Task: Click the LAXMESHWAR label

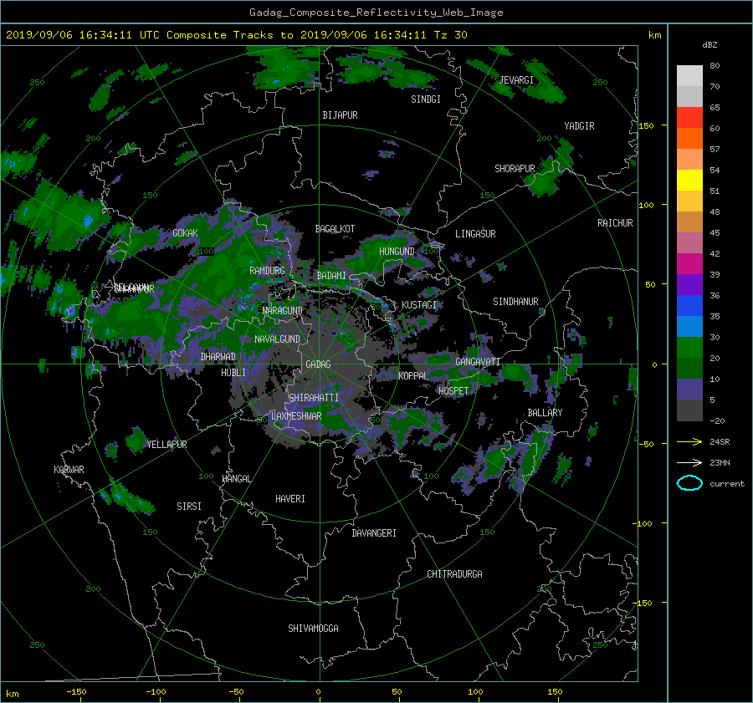Action: click(296, 416)
